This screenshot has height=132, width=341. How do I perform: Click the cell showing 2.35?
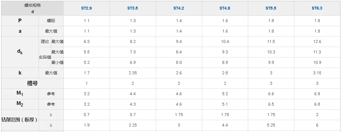(133, 73)
